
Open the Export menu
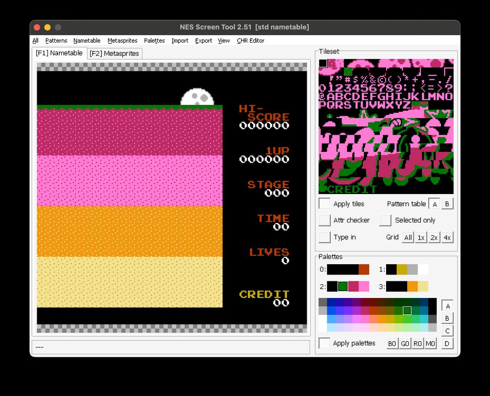[x=203, y=41]
